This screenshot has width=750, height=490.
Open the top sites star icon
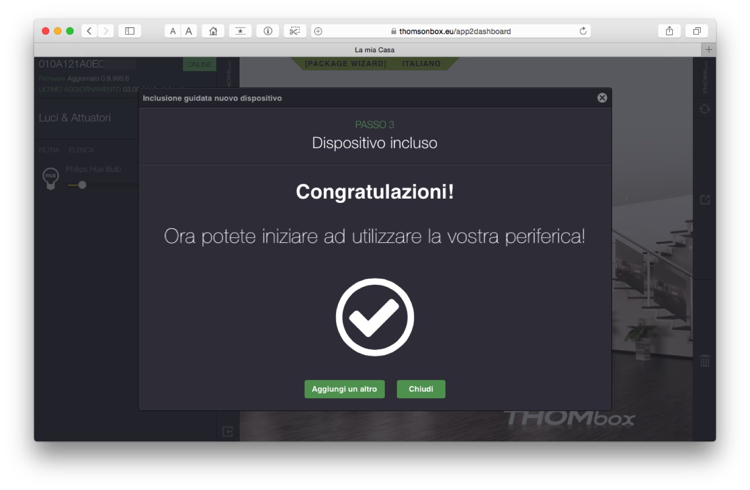(240, 31)
